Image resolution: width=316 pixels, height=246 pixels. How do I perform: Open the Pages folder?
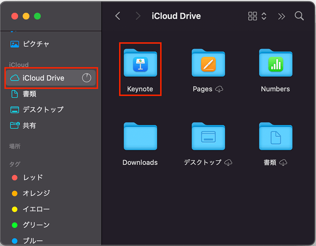(208, 64)
